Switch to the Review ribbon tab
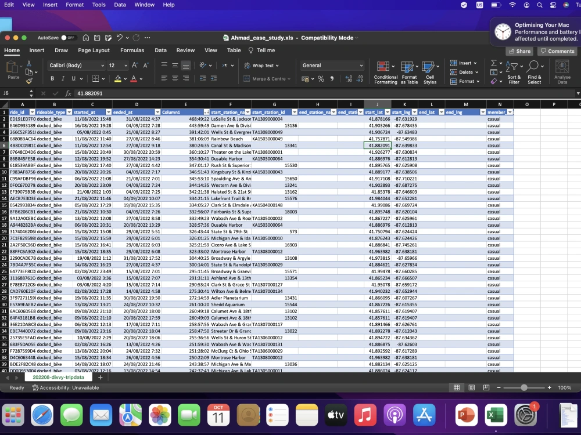 pos(185,50)
